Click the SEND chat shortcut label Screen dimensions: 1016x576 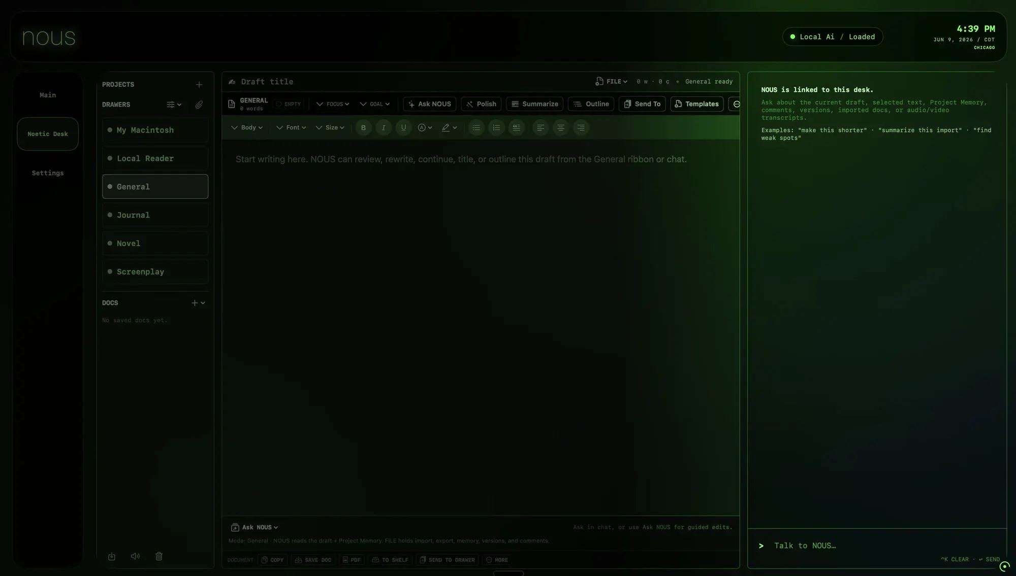click(x=989, y=559)
